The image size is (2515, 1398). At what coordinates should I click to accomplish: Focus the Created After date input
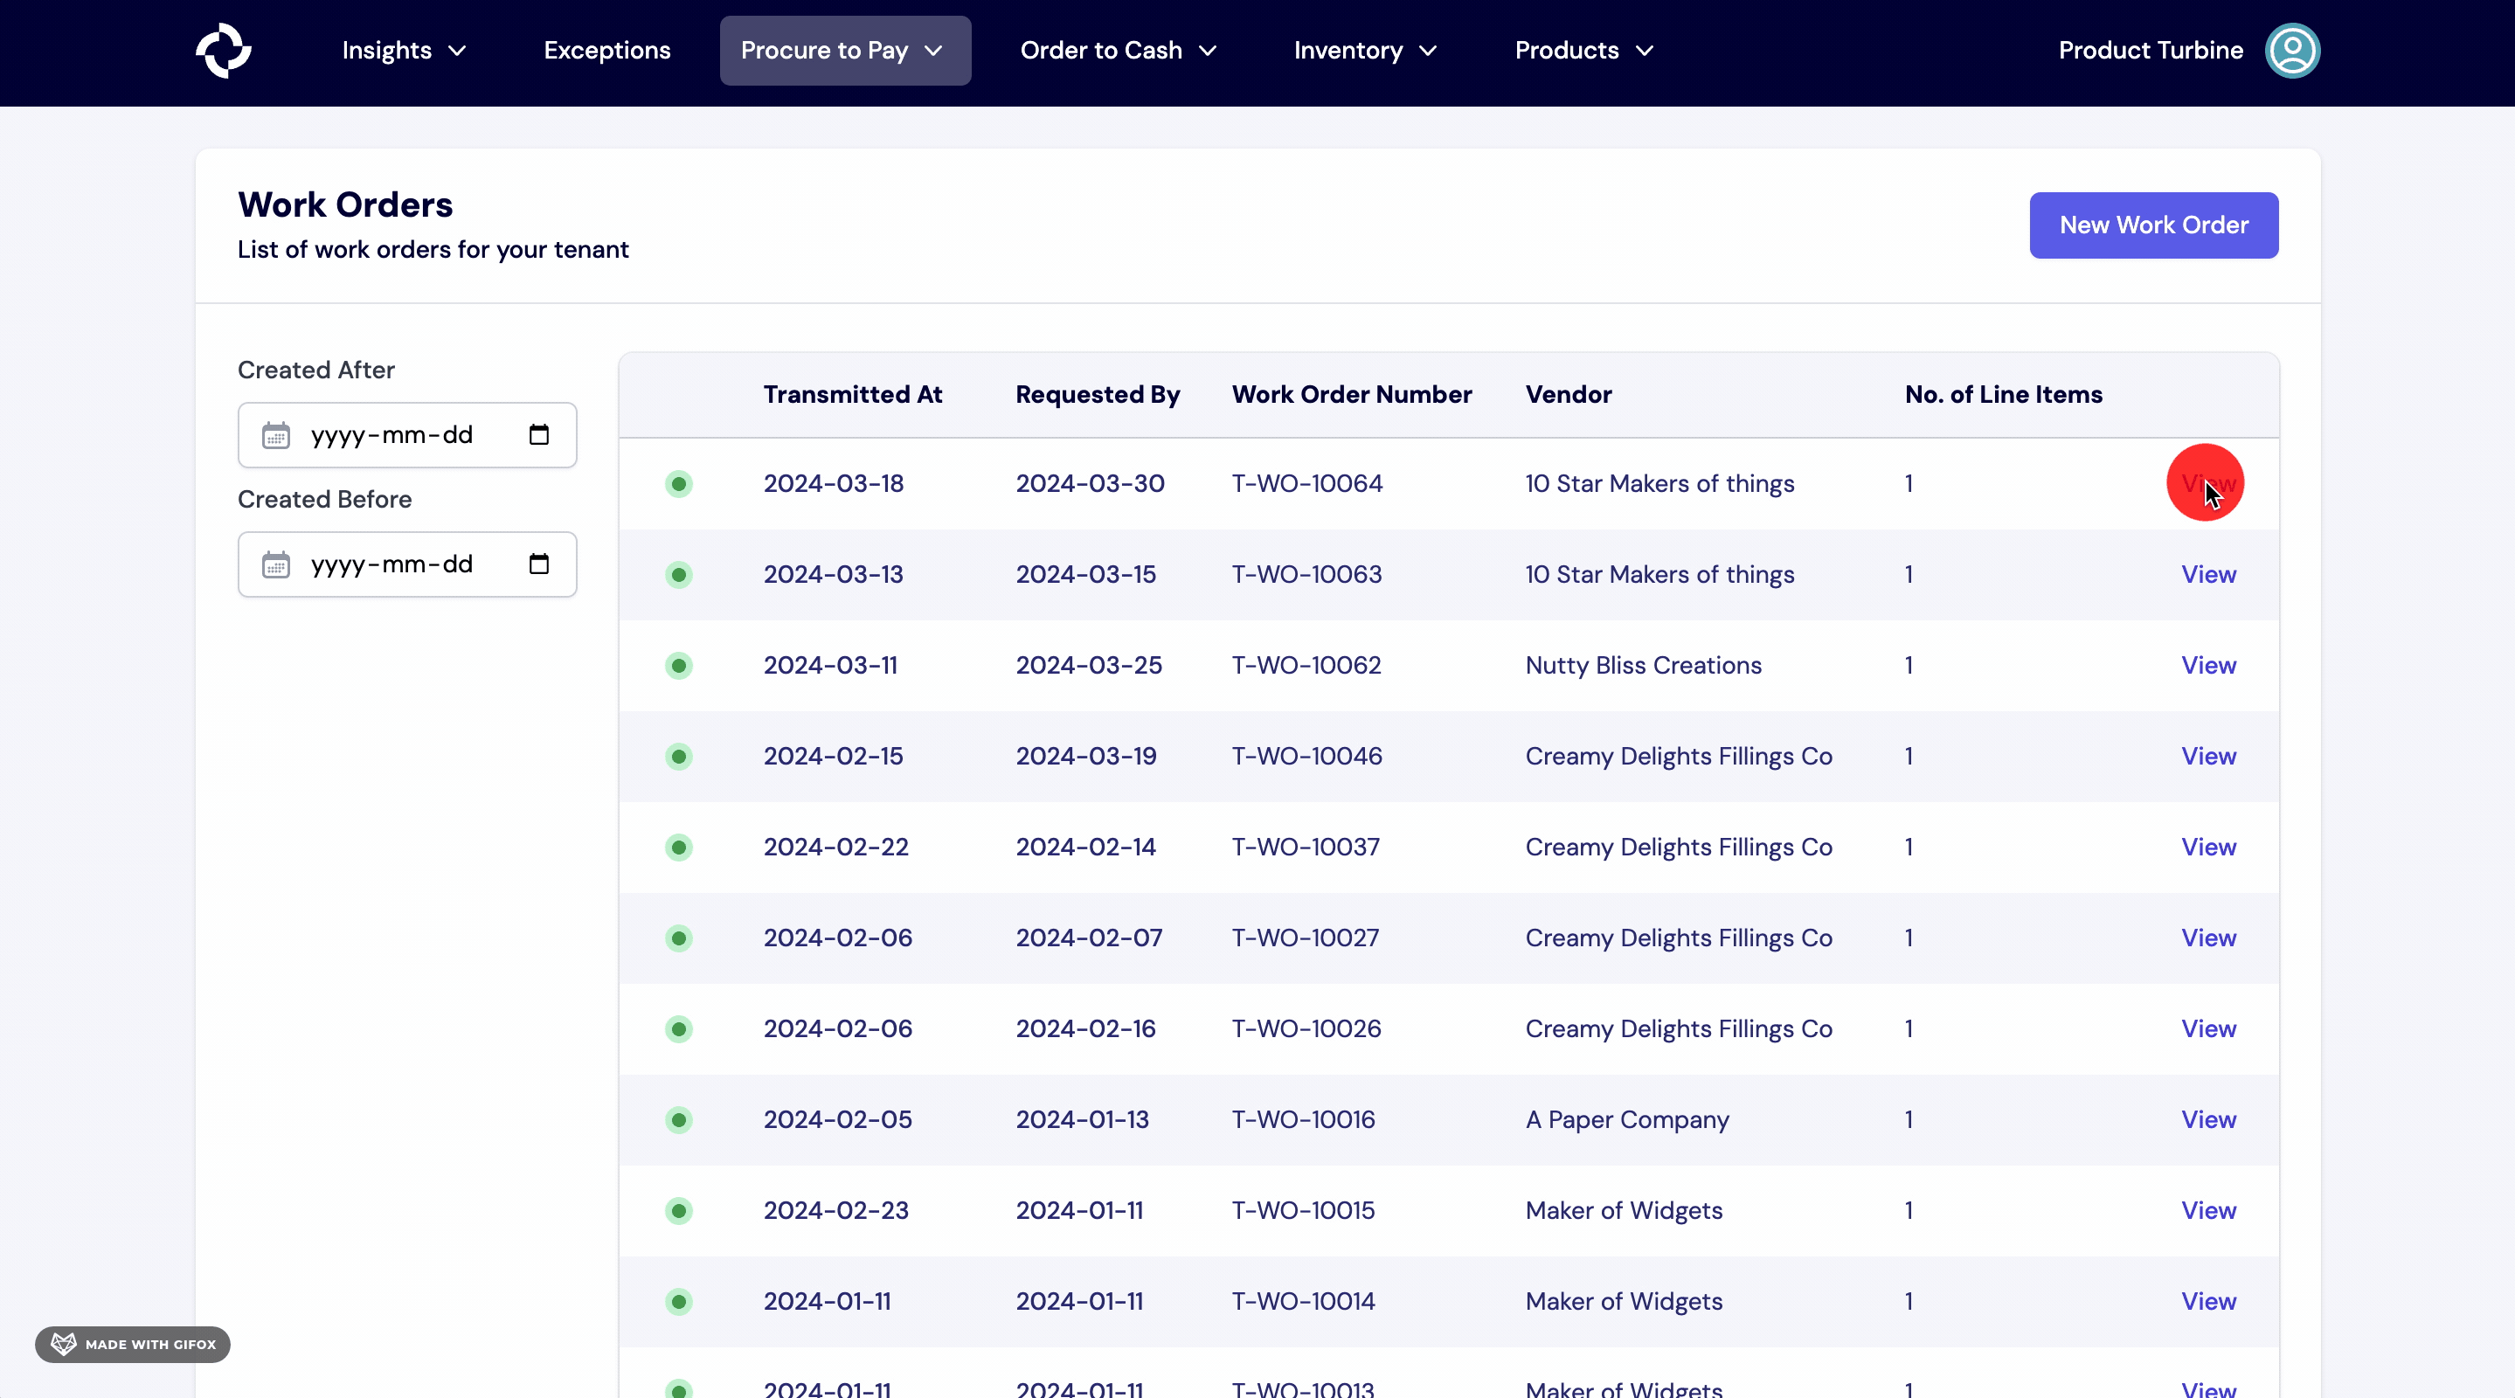click(x=391, y=434)
